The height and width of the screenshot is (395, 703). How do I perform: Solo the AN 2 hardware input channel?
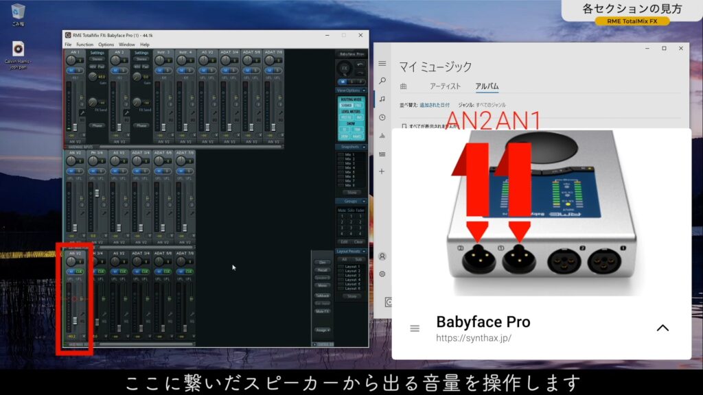(123, 71)
